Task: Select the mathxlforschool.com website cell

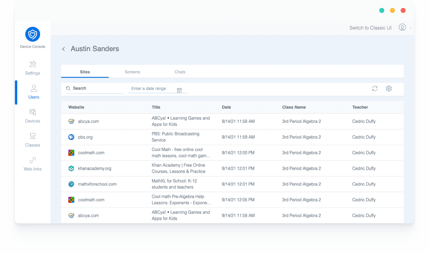Action: pos(97,184)
